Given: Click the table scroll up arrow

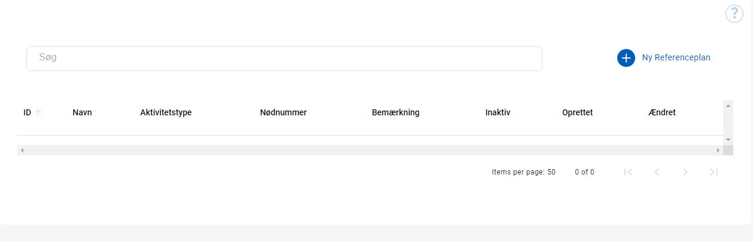Looking at the screenshot, I should (728, 106).
